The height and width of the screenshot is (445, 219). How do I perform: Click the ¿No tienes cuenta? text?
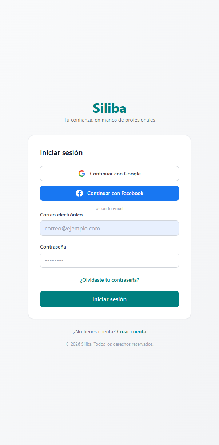point(94,331)
